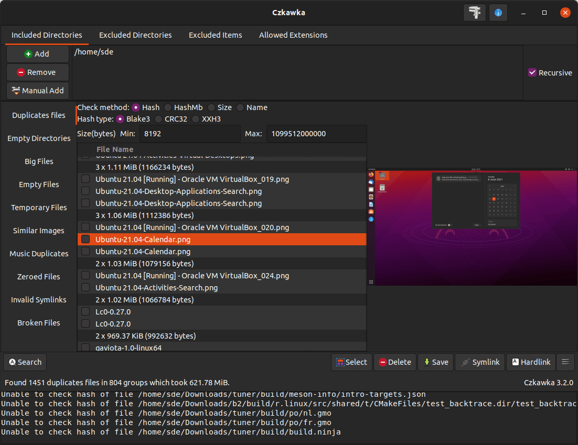Check the box for VirtualBox_020.png
This screenshot has width=578, height=445.
85,227
